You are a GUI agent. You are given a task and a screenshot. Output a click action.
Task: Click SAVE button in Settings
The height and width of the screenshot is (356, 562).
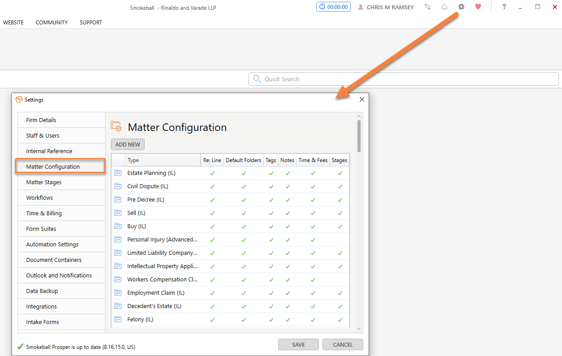299,344
